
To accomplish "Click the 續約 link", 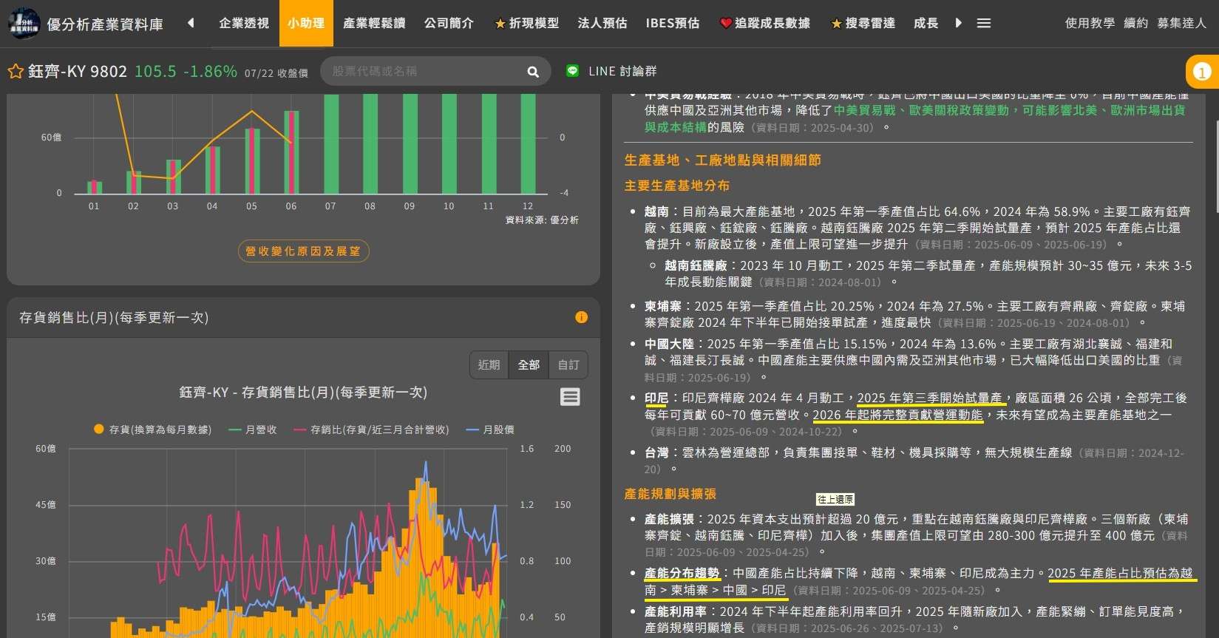I will tap(1135, 24).
